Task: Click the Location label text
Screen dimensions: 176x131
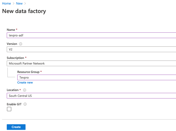Action: [x=13, y=90]
